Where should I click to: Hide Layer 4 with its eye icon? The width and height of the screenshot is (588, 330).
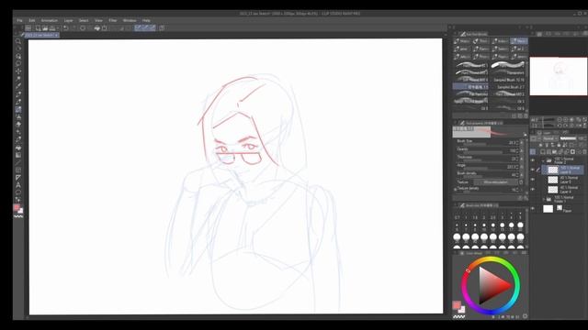(x=533, y=190)
